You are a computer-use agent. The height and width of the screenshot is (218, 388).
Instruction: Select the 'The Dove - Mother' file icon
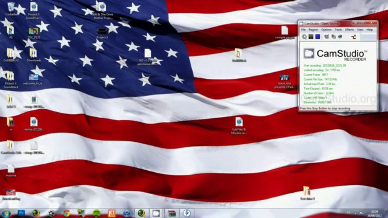102,11
